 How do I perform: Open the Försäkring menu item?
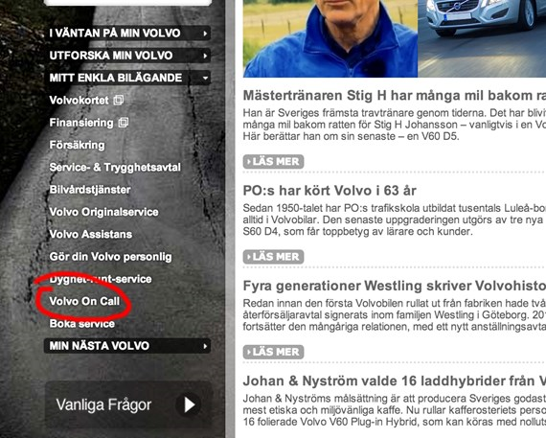(77, 145)
